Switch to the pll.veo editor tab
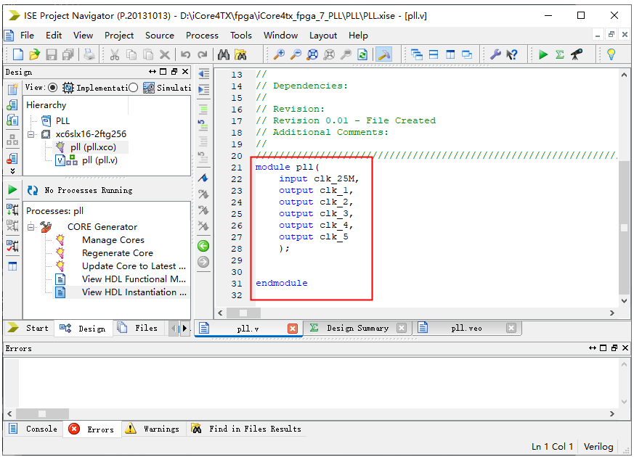Screen dimensions: 634x457 [466, 328]
